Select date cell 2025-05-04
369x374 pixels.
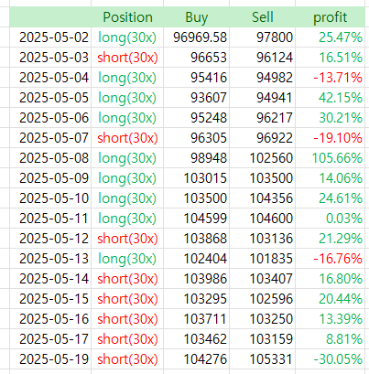coord(50,78)
